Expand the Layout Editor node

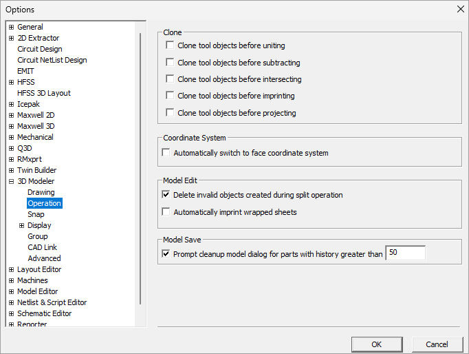pyautogui.click(x=12, y=269)
